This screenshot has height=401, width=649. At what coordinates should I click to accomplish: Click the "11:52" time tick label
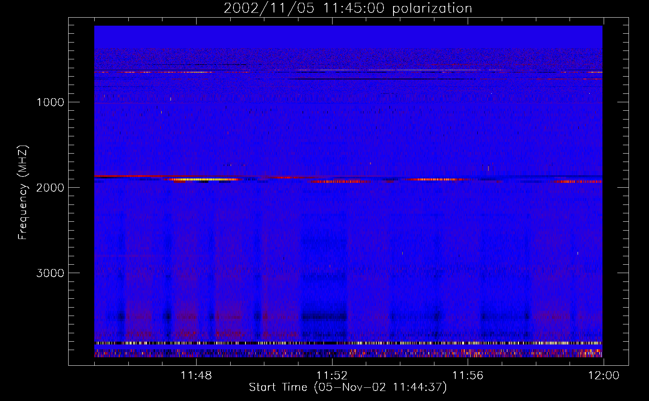[x=332, y=376]
